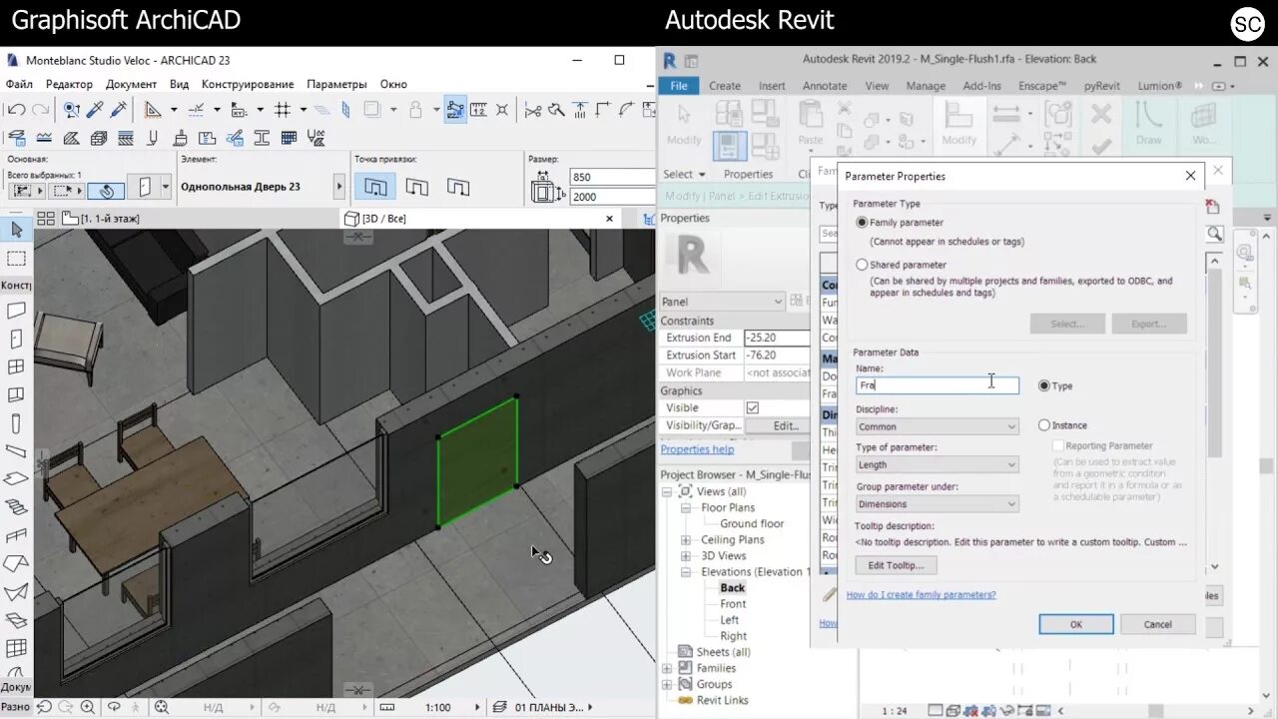Open the Properties help link in Revit

[x=697, y=449]
